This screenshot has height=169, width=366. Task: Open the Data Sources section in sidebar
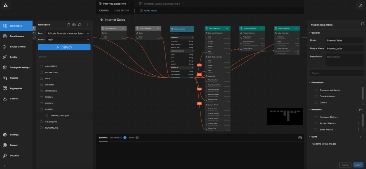[x=17, y=36]
